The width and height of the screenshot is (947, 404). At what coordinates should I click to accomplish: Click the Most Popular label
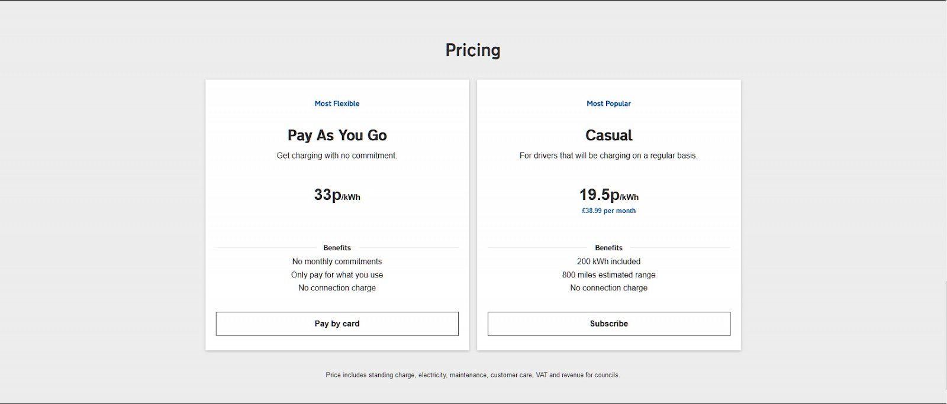click(x=608, y=104)
